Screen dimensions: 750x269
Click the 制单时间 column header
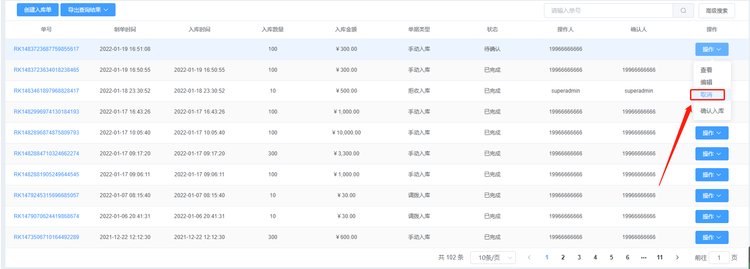click(125, 30)
